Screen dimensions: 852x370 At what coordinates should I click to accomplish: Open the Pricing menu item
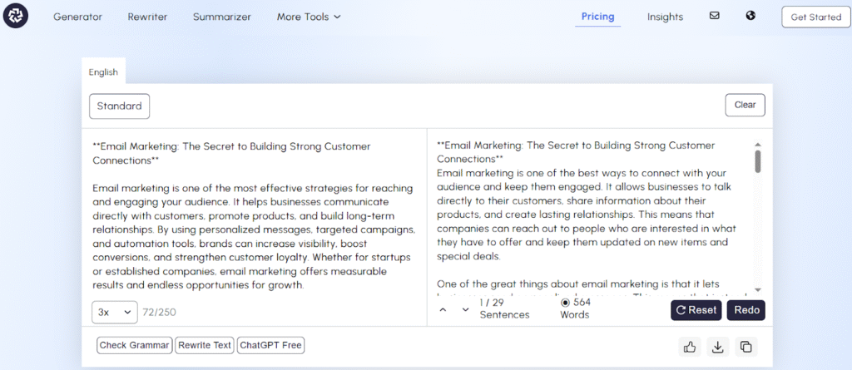[x=597, y=17]
